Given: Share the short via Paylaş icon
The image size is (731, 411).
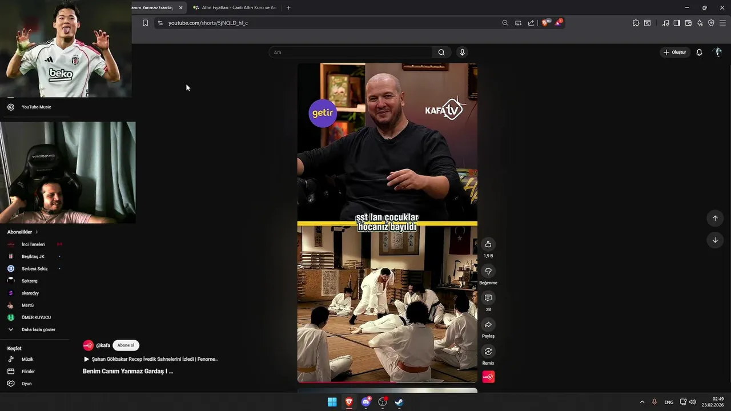Looking at the screenshot, I should point(488,324).
